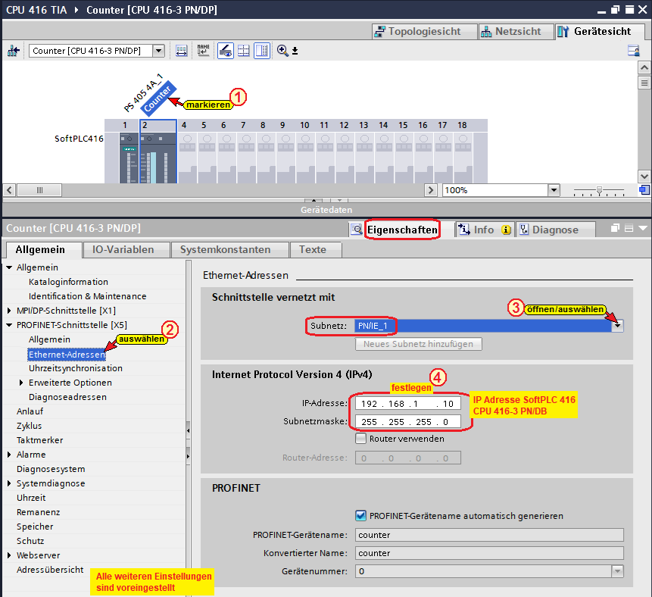Open the Subnetz dropdown arrow

617,325
